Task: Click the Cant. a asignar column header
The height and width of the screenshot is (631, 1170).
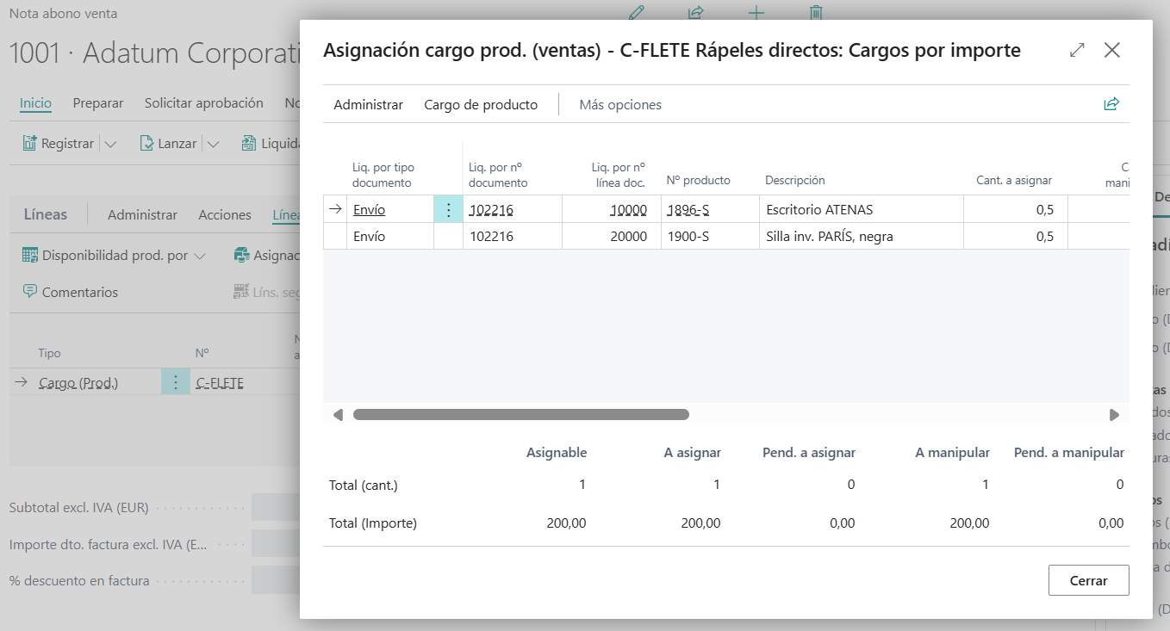Action: (1013, 180)
